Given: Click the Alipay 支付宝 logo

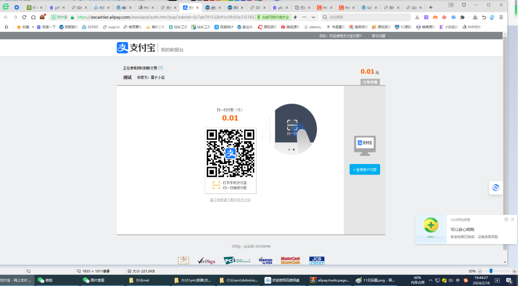Looking at the screenshot, I should coord(136,48).
